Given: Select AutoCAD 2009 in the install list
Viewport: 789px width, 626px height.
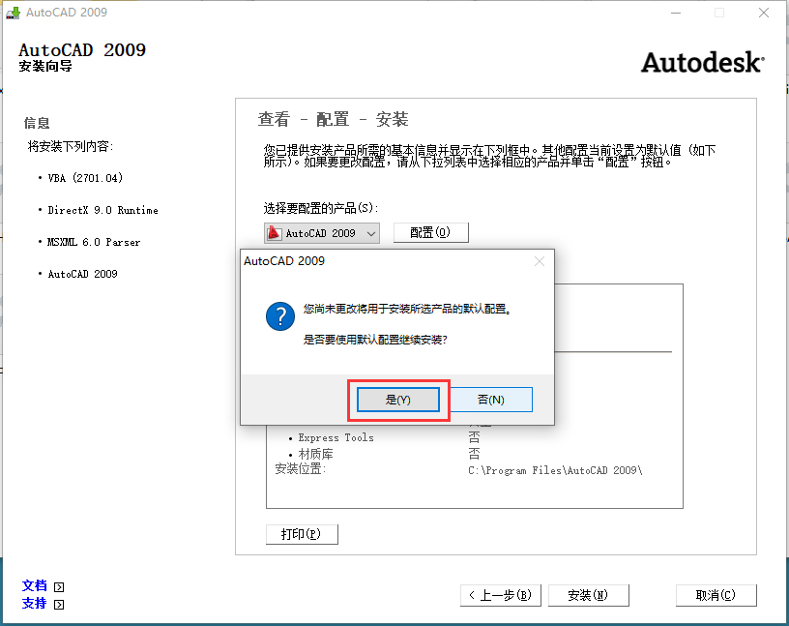Looking at the screenshot, I should coord(82,274).
